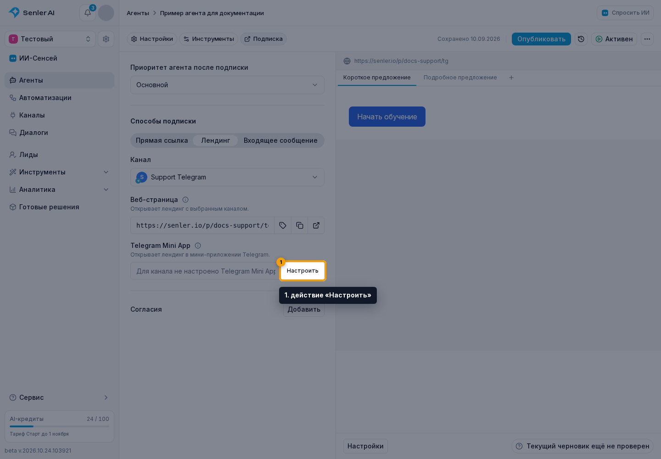Click the Настройки button below the preview
The width and height of the screenshot is (661, 459).
click(365, 446)
